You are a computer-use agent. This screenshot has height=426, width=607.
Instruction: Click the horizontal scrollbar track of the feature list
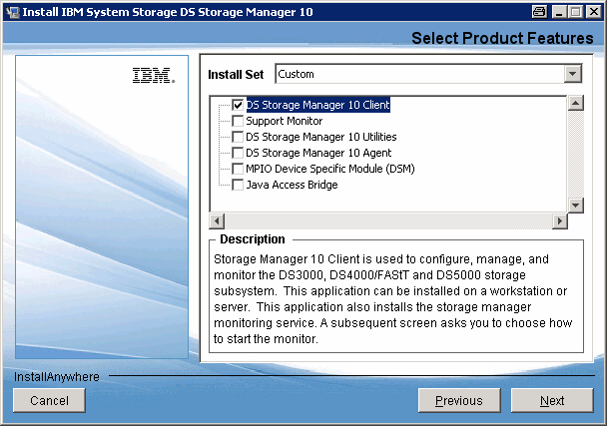coord(388,220)
